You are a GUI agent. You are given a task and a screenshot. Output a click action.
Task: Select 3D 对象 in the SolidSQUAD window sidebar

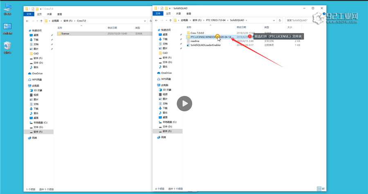(165, 90)
